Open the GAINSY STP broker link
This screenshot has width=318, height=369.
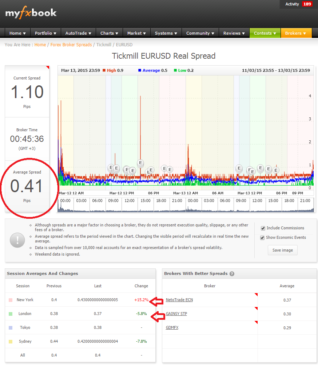tap(176, 314)
